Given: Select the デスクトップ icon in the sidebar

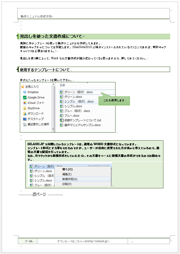Looking at the screenshot, I should [x=25, y=119].
